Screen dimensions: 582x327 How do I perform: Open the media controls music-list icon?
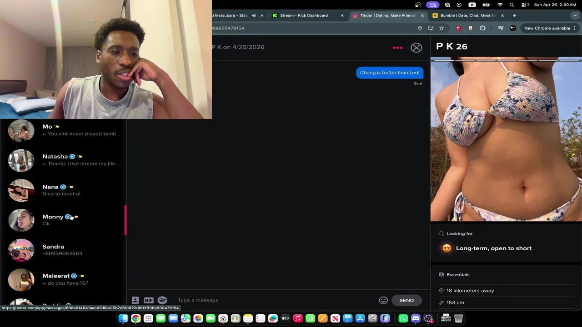pos(501,28)
